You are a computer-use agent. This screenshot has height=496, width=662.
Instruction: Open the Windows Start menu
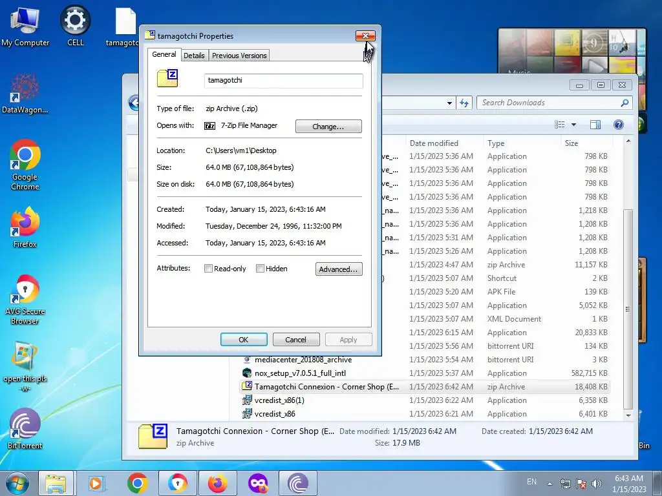pos(17,483)
